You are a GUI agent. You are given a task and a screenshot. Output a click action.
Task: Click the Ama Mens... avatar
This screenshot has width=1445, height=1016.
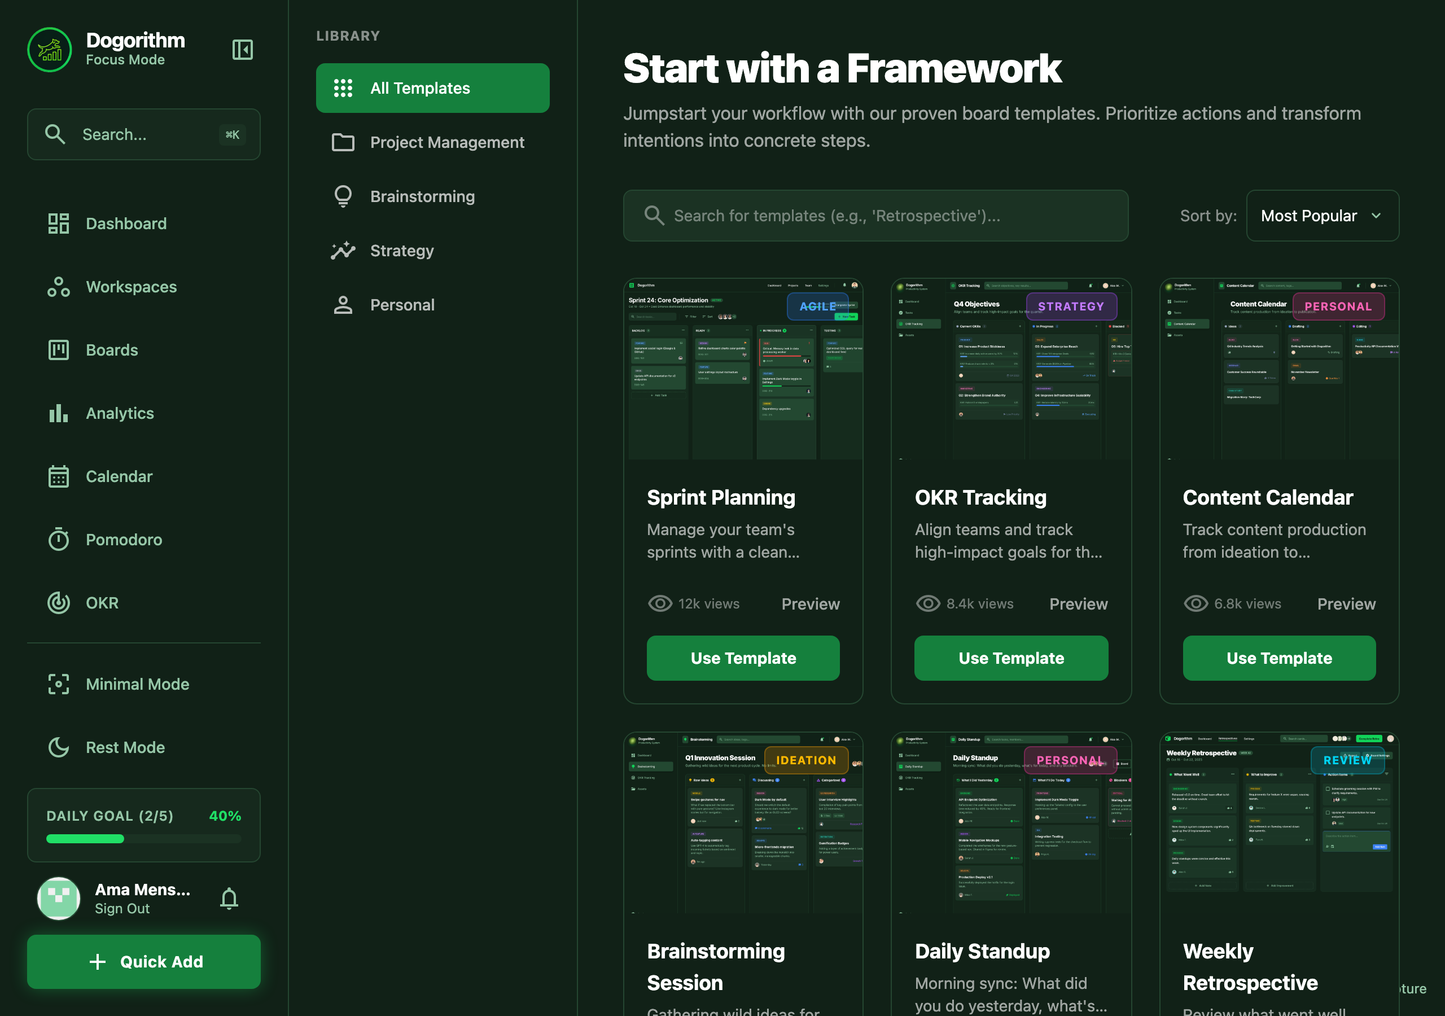coord(59,898)
